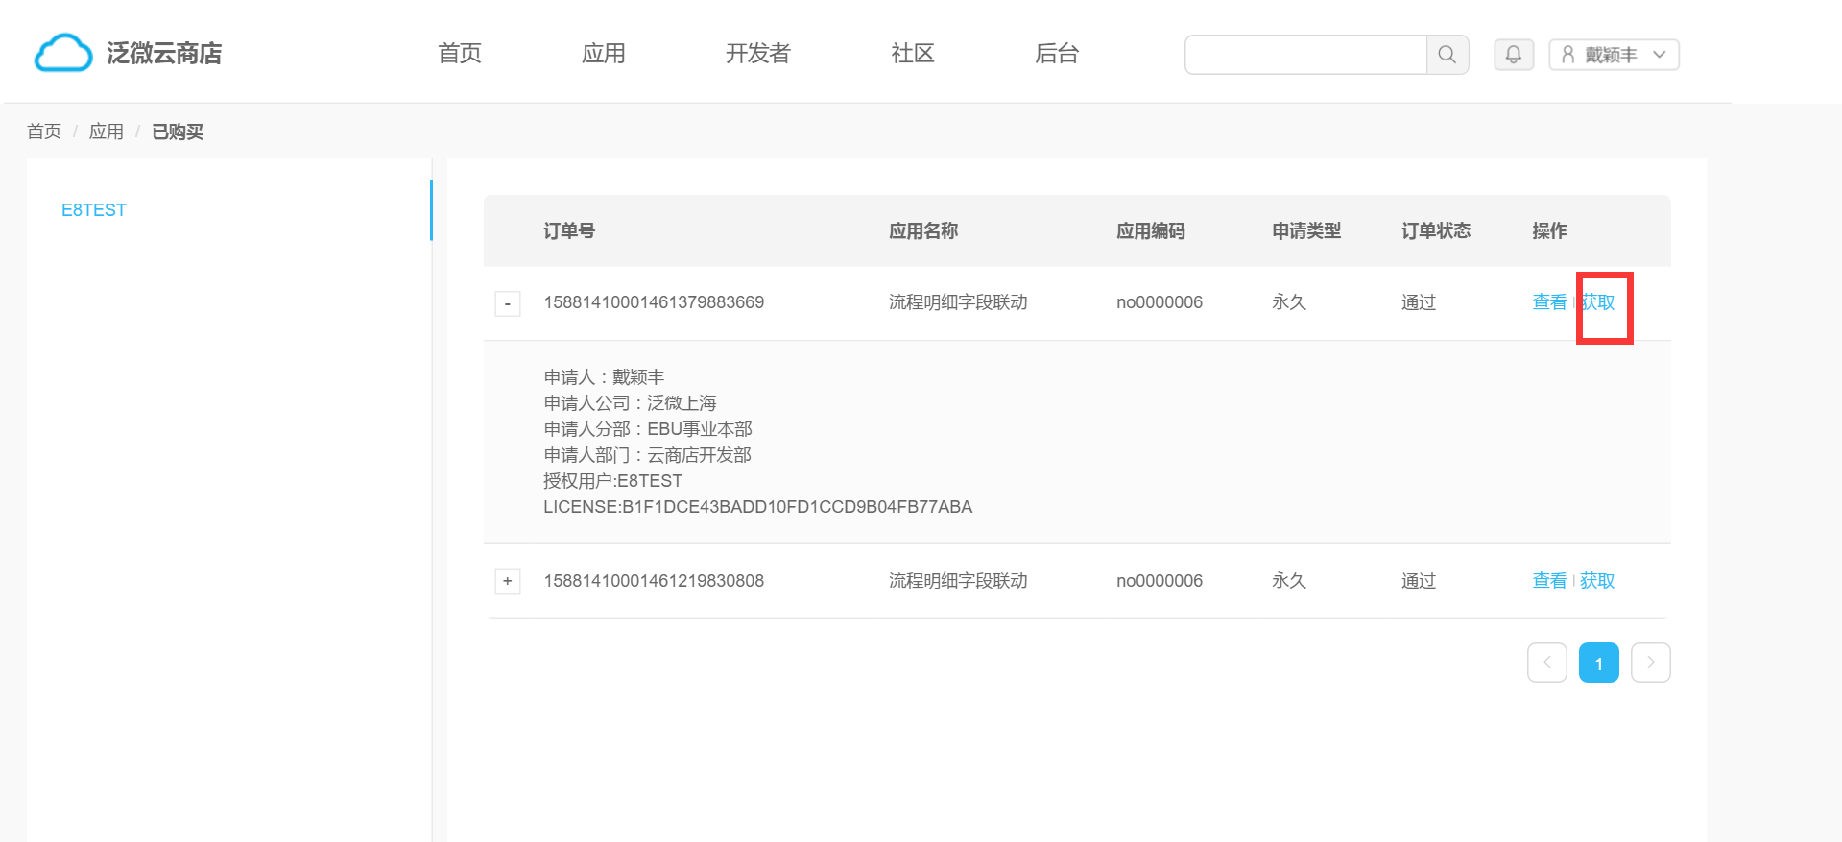Click order number 15881410001461219830808
Viewport: 1842px width, 842px height.
coord(654,581)
